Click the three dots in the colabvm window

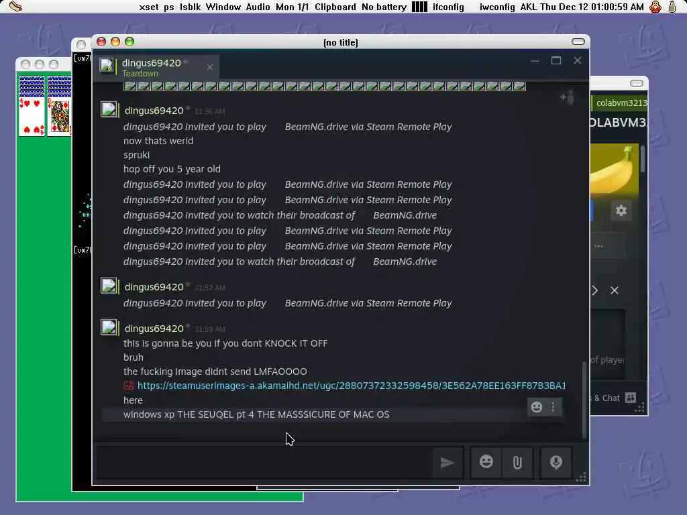(x=598, y=246)
